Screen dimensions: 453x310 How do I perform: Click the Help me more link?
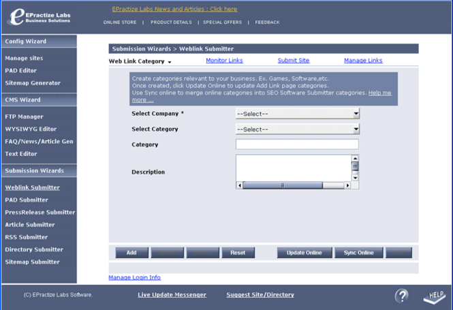(x=380, y=93)
